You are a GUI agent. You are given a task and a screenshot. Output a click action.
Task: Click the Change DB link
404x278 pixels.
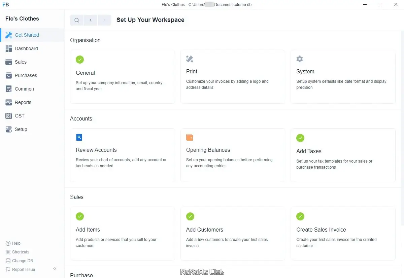pos(22,261)
